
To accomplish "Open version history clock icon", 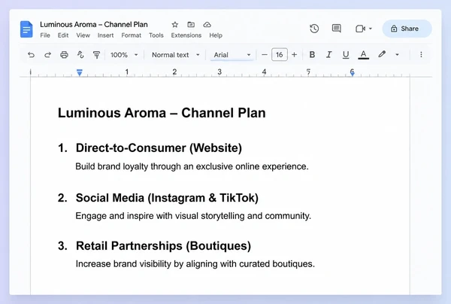I will 314,29.
